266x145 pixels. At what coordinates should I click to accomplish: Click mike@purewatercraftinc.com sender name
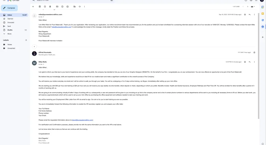[x=50, y=14]
